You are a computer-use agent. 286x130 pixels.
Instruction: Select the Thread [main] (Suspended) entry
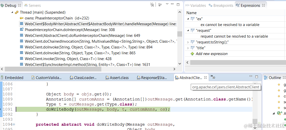click(x=43, y=12)
